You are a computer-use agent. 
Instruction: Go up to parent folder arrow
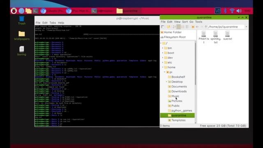point(206,27)
